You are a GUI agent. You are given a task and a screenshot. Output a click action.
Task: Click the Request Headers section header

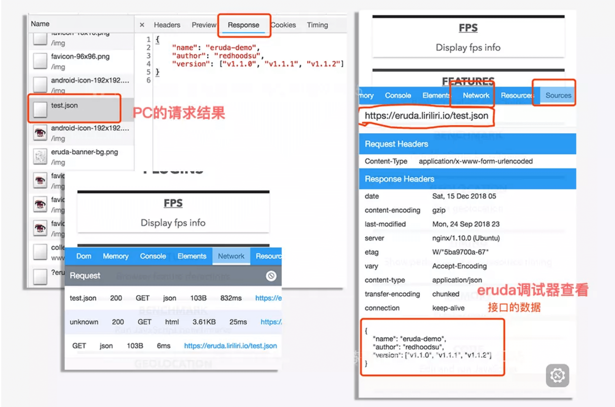point(467,144)
